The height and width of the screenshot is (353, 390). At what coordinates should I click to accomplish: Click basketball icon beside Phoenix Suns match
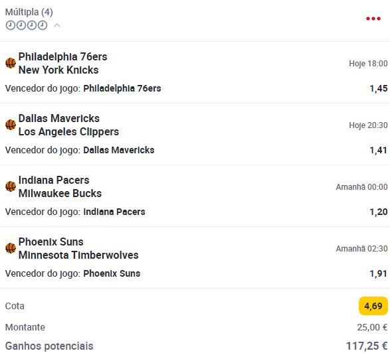tap(11, 248)
